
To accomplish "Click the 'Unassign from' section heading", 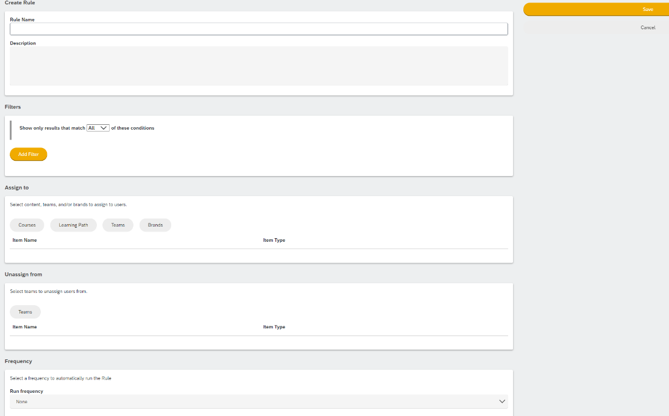I will pyautogui.click(x=24, y=274).
